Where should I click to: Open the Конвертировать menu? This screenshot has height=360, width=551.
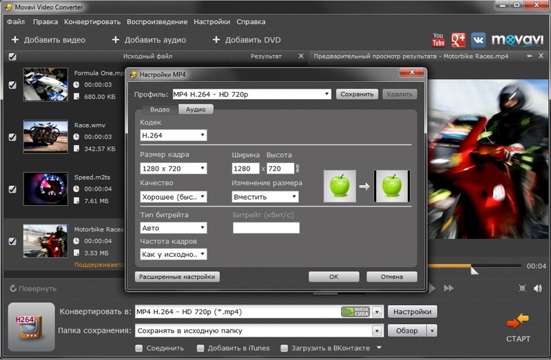tap(92, 22)
